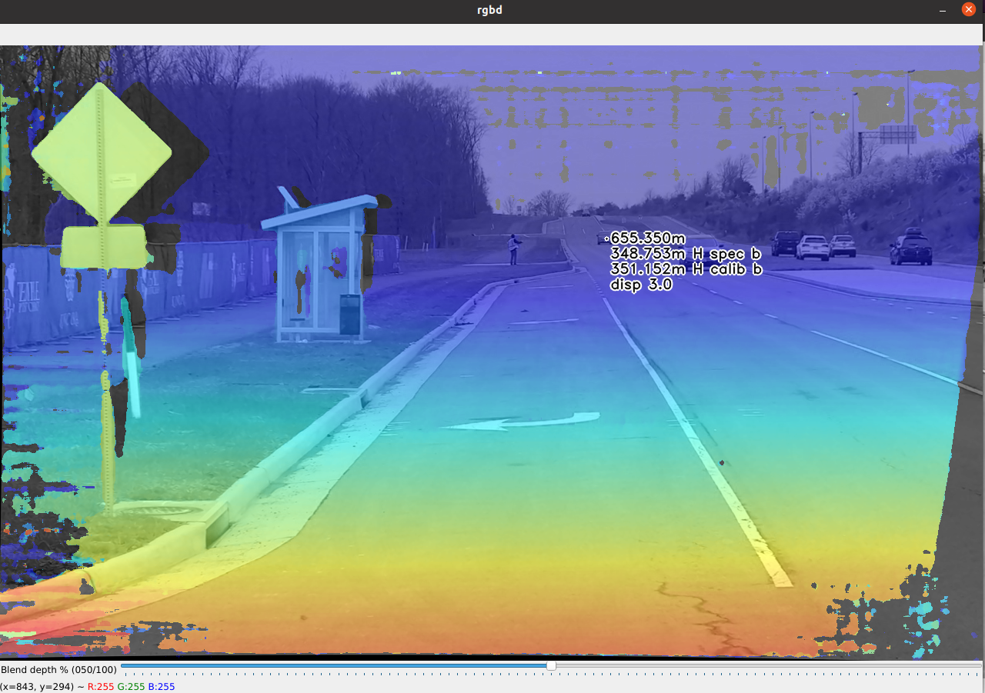Minimize the rgbd viewer window

click(x=942, y=10)
